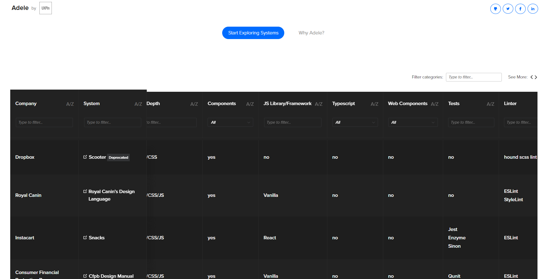Click StyleLint in Royal Canin row
553x279 pixels.
(513, 200)
